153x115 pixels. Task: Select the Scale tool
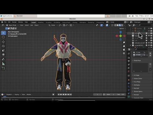4,50
